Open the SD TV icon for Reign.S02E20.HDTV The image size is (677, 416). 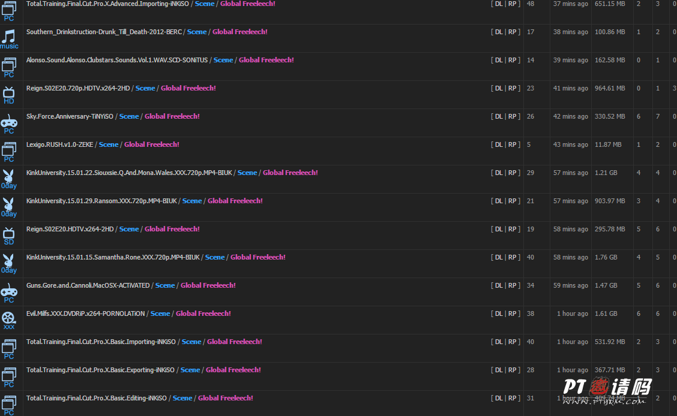coord(9,236)
